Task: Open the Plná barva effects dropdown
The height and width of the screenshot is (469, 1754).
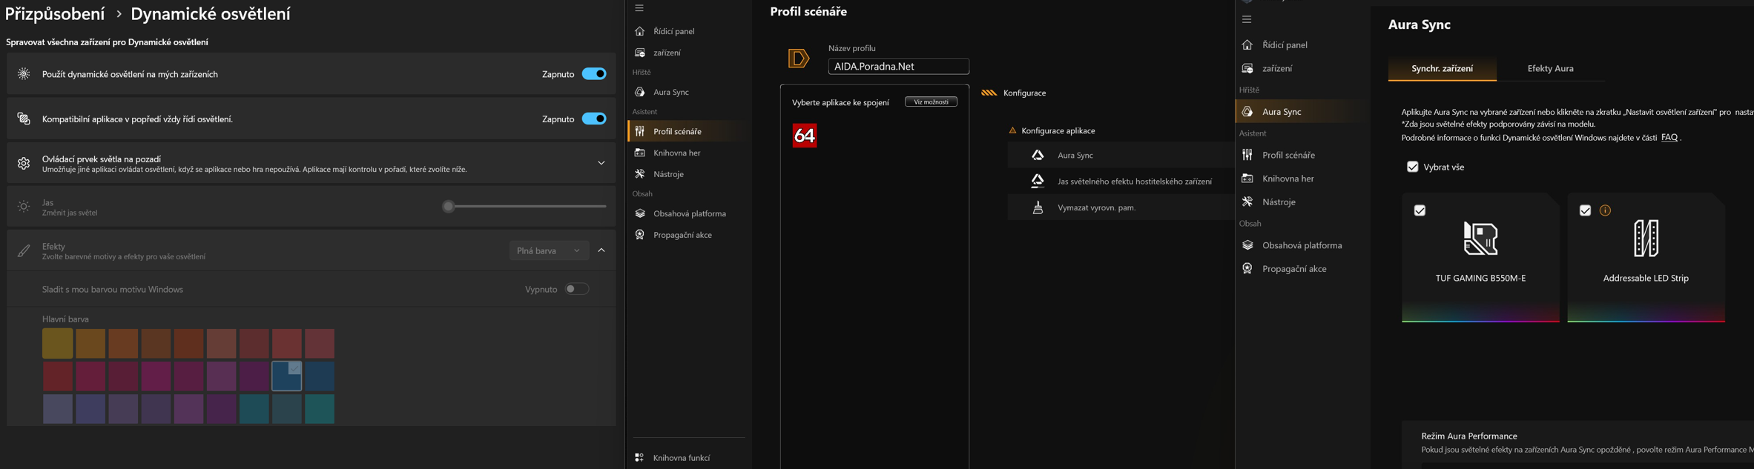Action: point(548,250)
